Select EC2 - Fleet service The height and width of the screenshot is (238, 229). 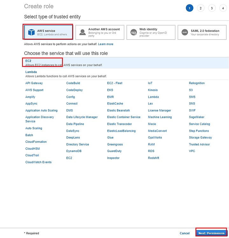coord(114,83)
